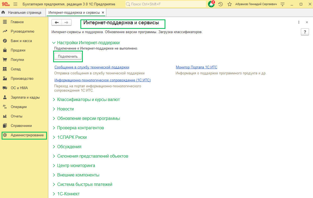Go back with the left arrow button
The width and height of the screenshot is (313, 198).
click(57, 23)
